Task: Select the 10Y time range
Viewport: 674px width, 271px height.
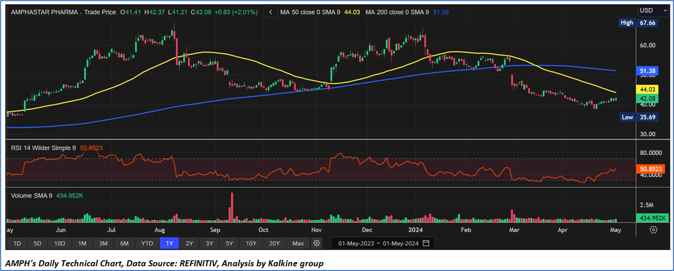Action: [x=251, y=243]
